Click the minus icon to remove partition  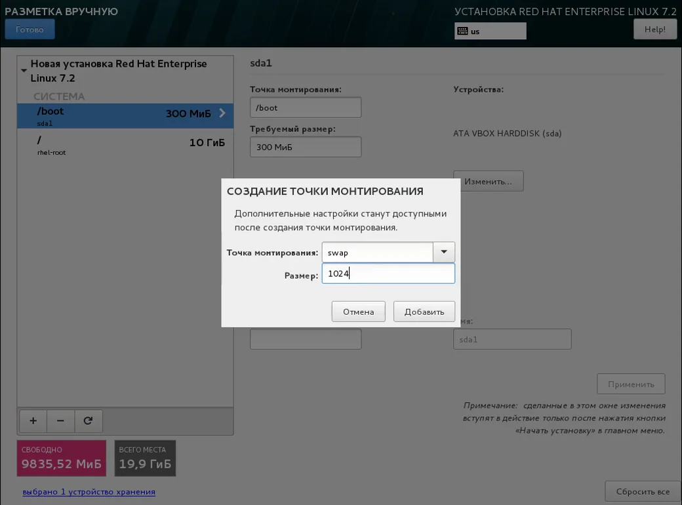60,420
